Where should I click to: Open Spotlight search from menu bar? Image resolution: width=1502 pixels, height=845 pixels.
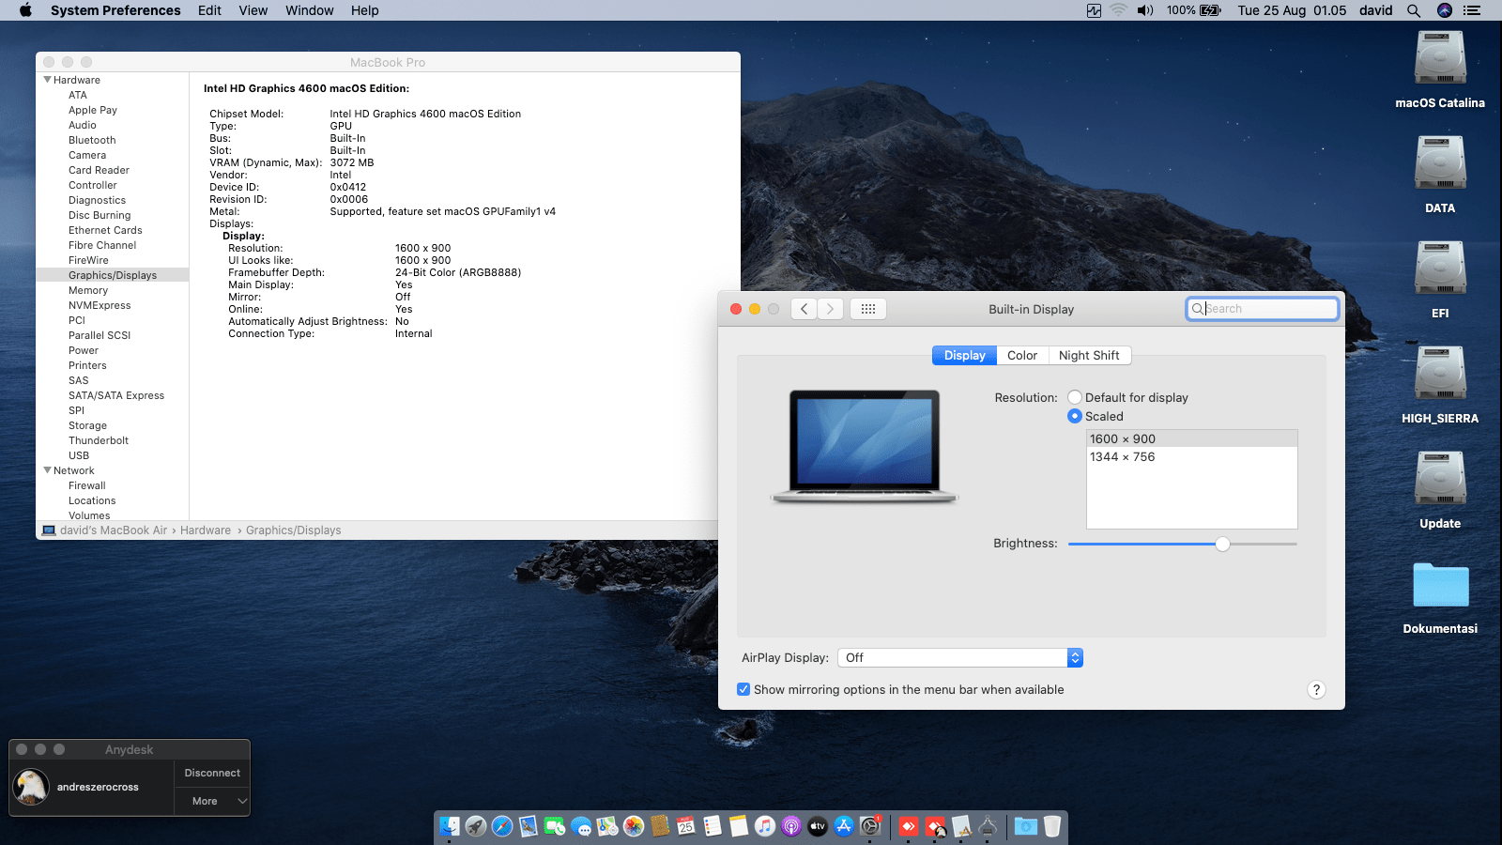point(1414,10)
